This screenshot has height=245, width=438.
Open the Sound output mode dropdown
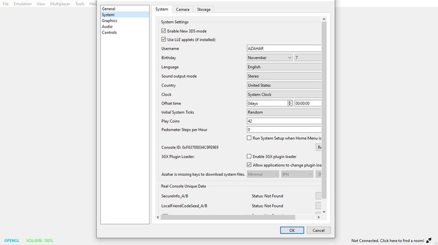pyautogui.click(x=284, y=76)
